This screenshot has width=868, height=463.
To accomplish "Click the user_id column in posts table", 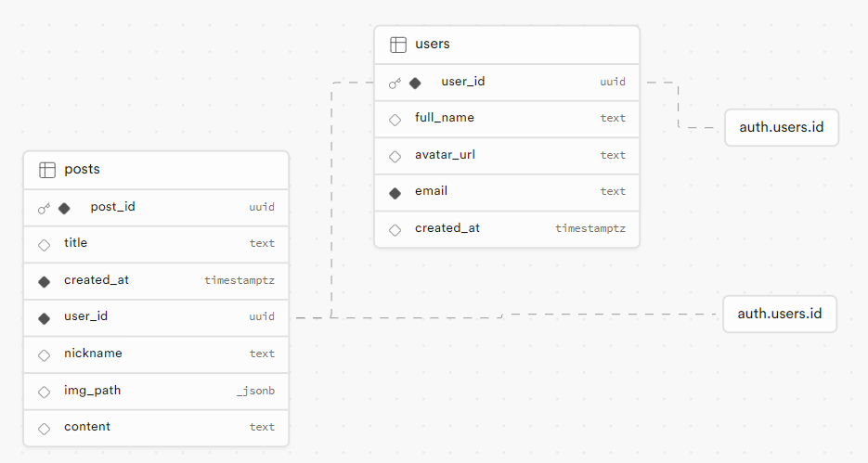I will tap(156, 317).
